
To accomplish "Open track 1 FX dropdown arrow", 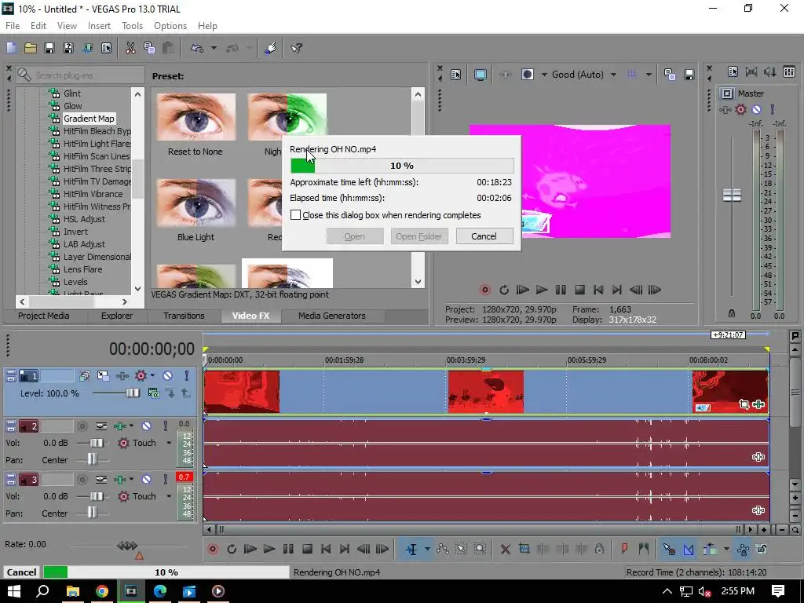I will pyautogui.click(x=152, y=376).
